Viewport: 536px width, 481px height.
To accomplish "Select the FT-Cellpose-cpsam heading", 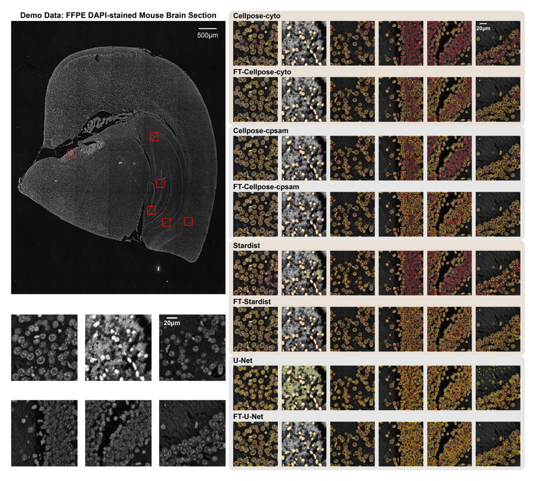I will click(x=266, y=187).
